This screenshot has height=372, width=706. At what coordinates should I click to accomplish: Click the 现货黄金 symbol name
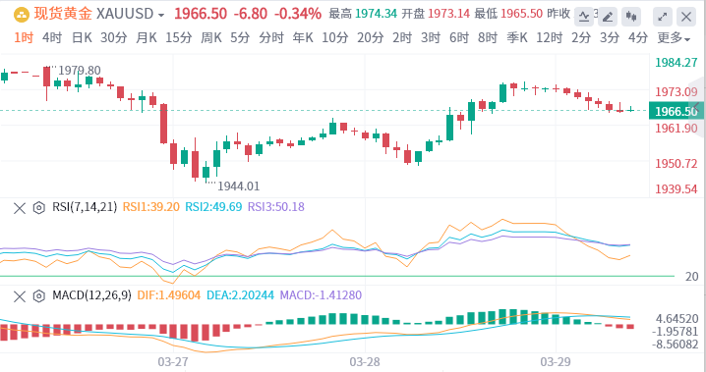(63, 15)
